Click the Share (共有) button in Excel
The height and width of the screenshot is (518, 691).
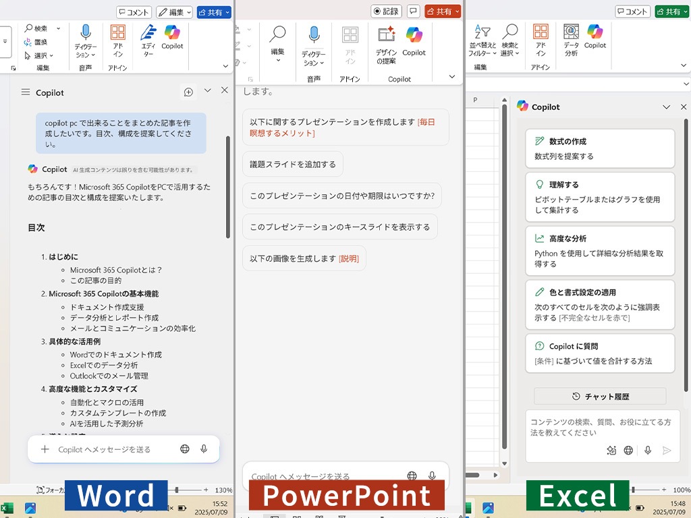tap(671, 11)
